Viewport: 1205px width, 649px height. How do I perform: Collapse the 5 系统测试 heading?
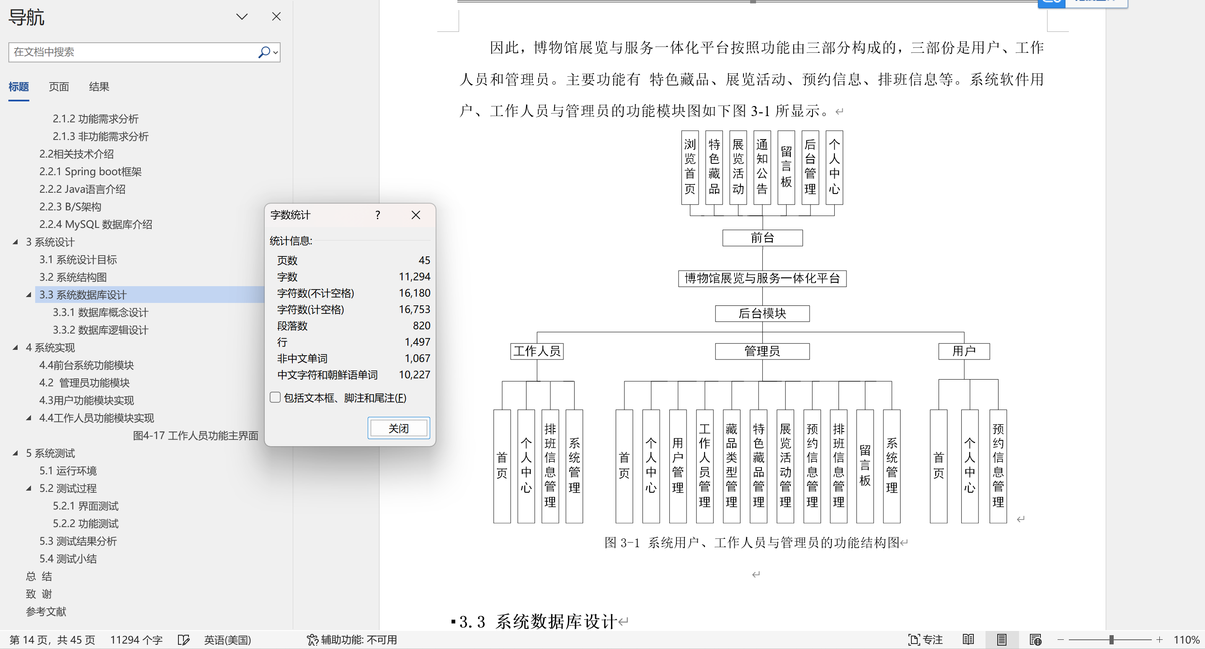click(x=15, y=453)
